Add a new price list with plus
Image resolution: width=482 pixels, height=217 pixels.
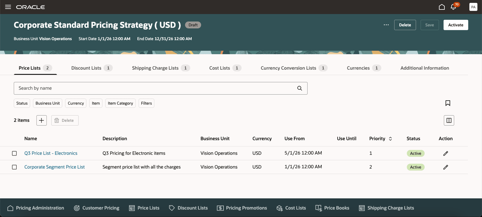pos(42,120)
